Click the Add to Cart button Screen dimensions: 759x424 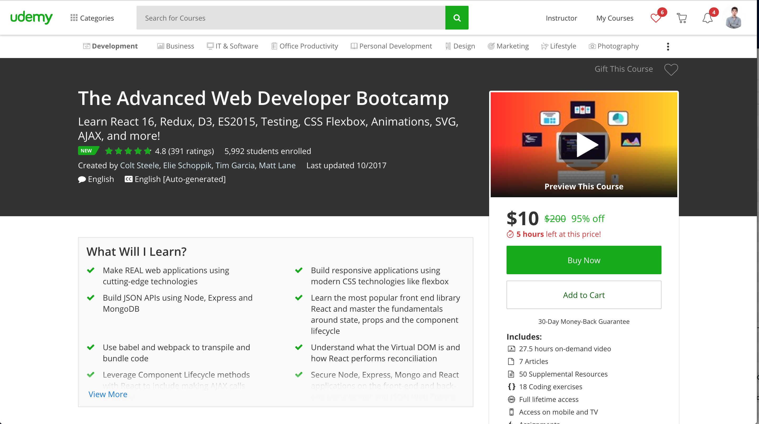[584, 295]
